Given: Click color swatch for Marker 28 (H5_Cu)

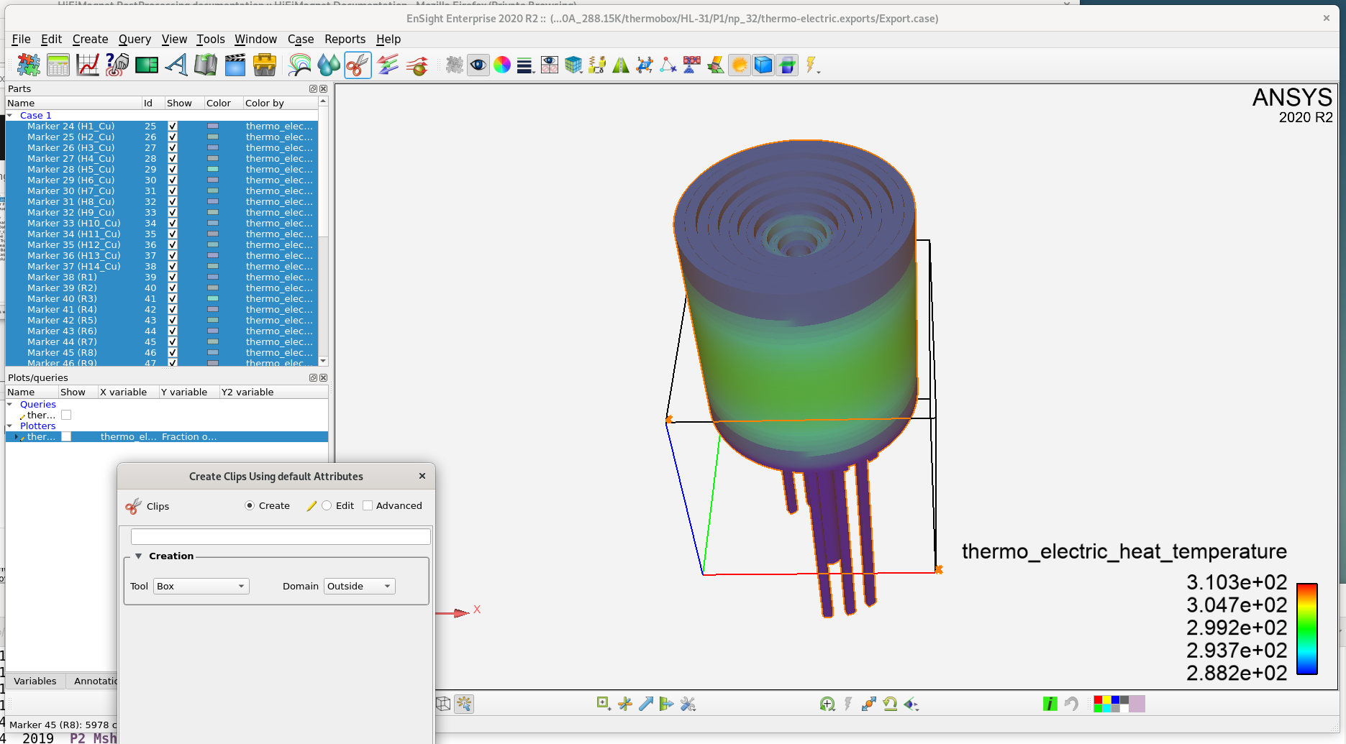Looking at the screenshot, I should (x=213, y=169).
